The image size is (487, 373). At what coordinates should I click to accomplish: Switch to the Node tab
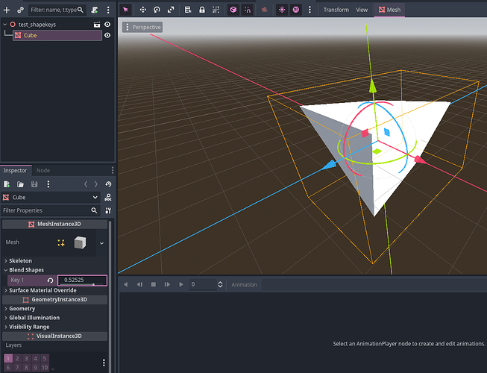click(x=43, y=170)
